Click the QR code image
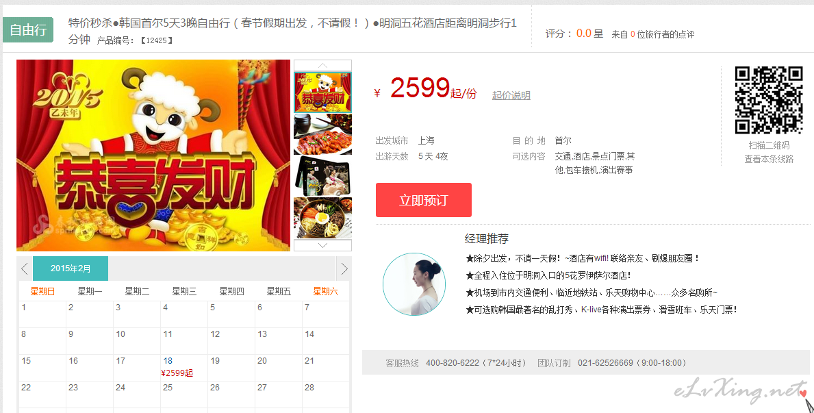The width and height of the screenshot is (814, 413). click(x=769, y=100)
